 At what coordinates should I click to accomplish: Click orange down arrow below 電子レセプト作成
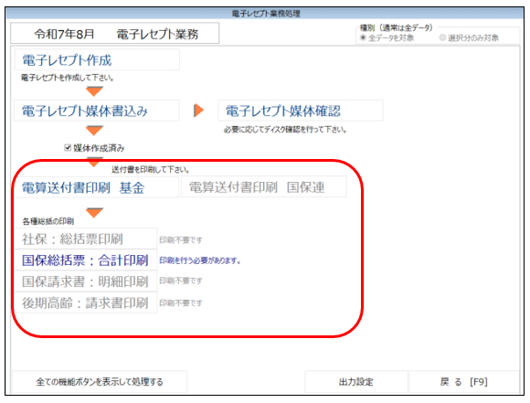click(x=94, y=91)
